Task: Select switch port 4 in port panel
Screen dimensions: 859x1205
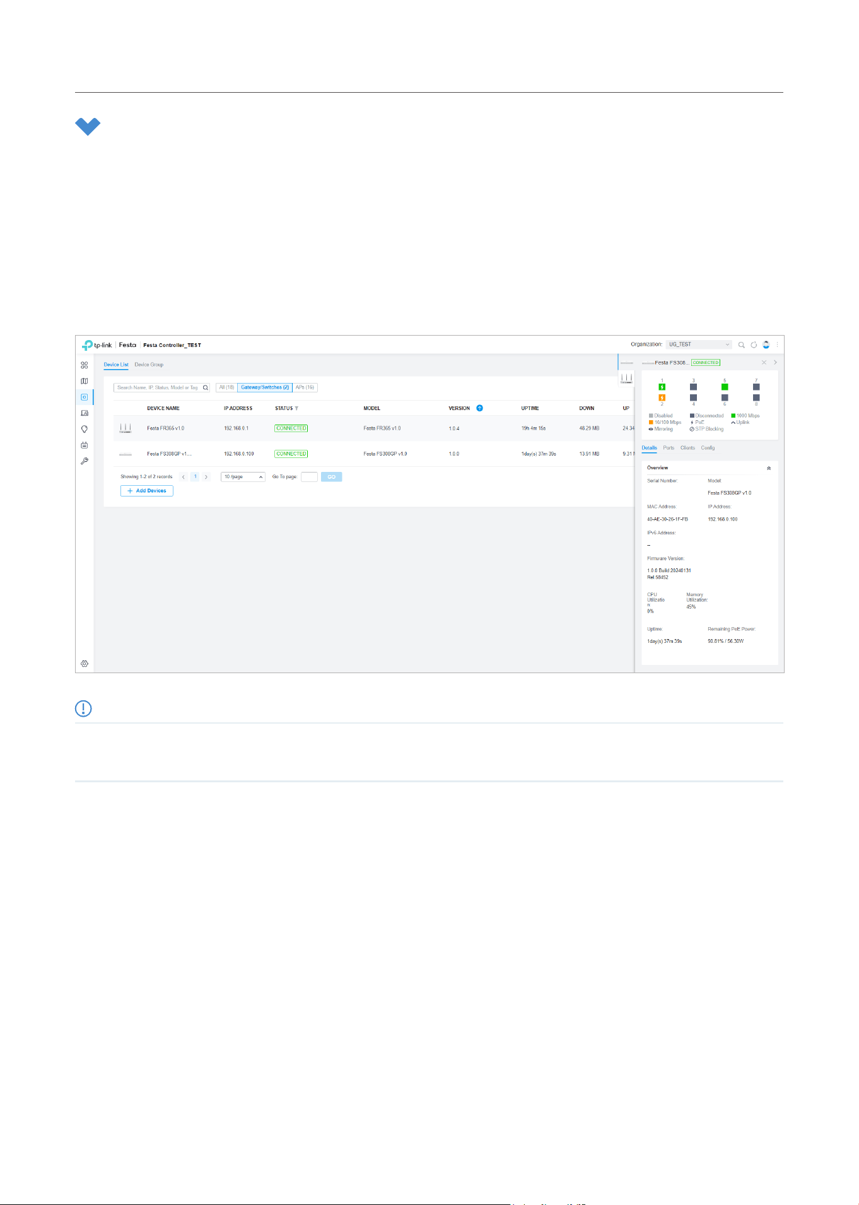Action: click(694, 398)
